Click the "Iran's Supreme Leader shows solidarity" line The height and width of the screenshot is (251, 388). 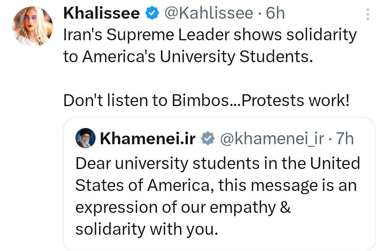point(210,35)
